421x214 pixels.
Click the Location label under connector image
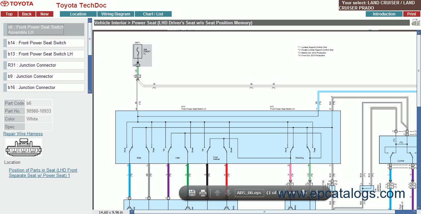click(12, 162)
